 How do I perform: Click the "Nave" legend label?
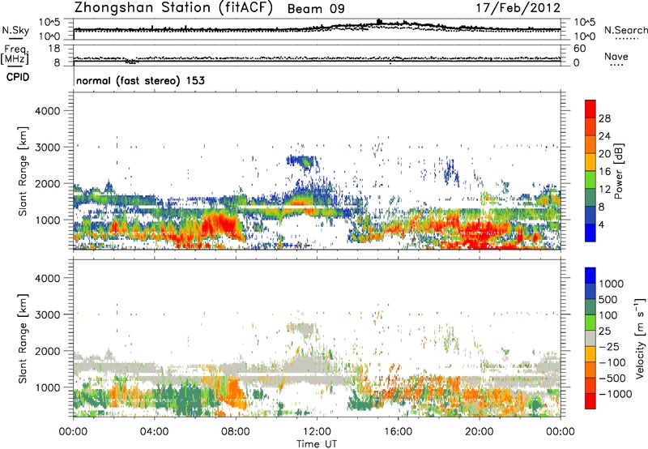[616, 56]
